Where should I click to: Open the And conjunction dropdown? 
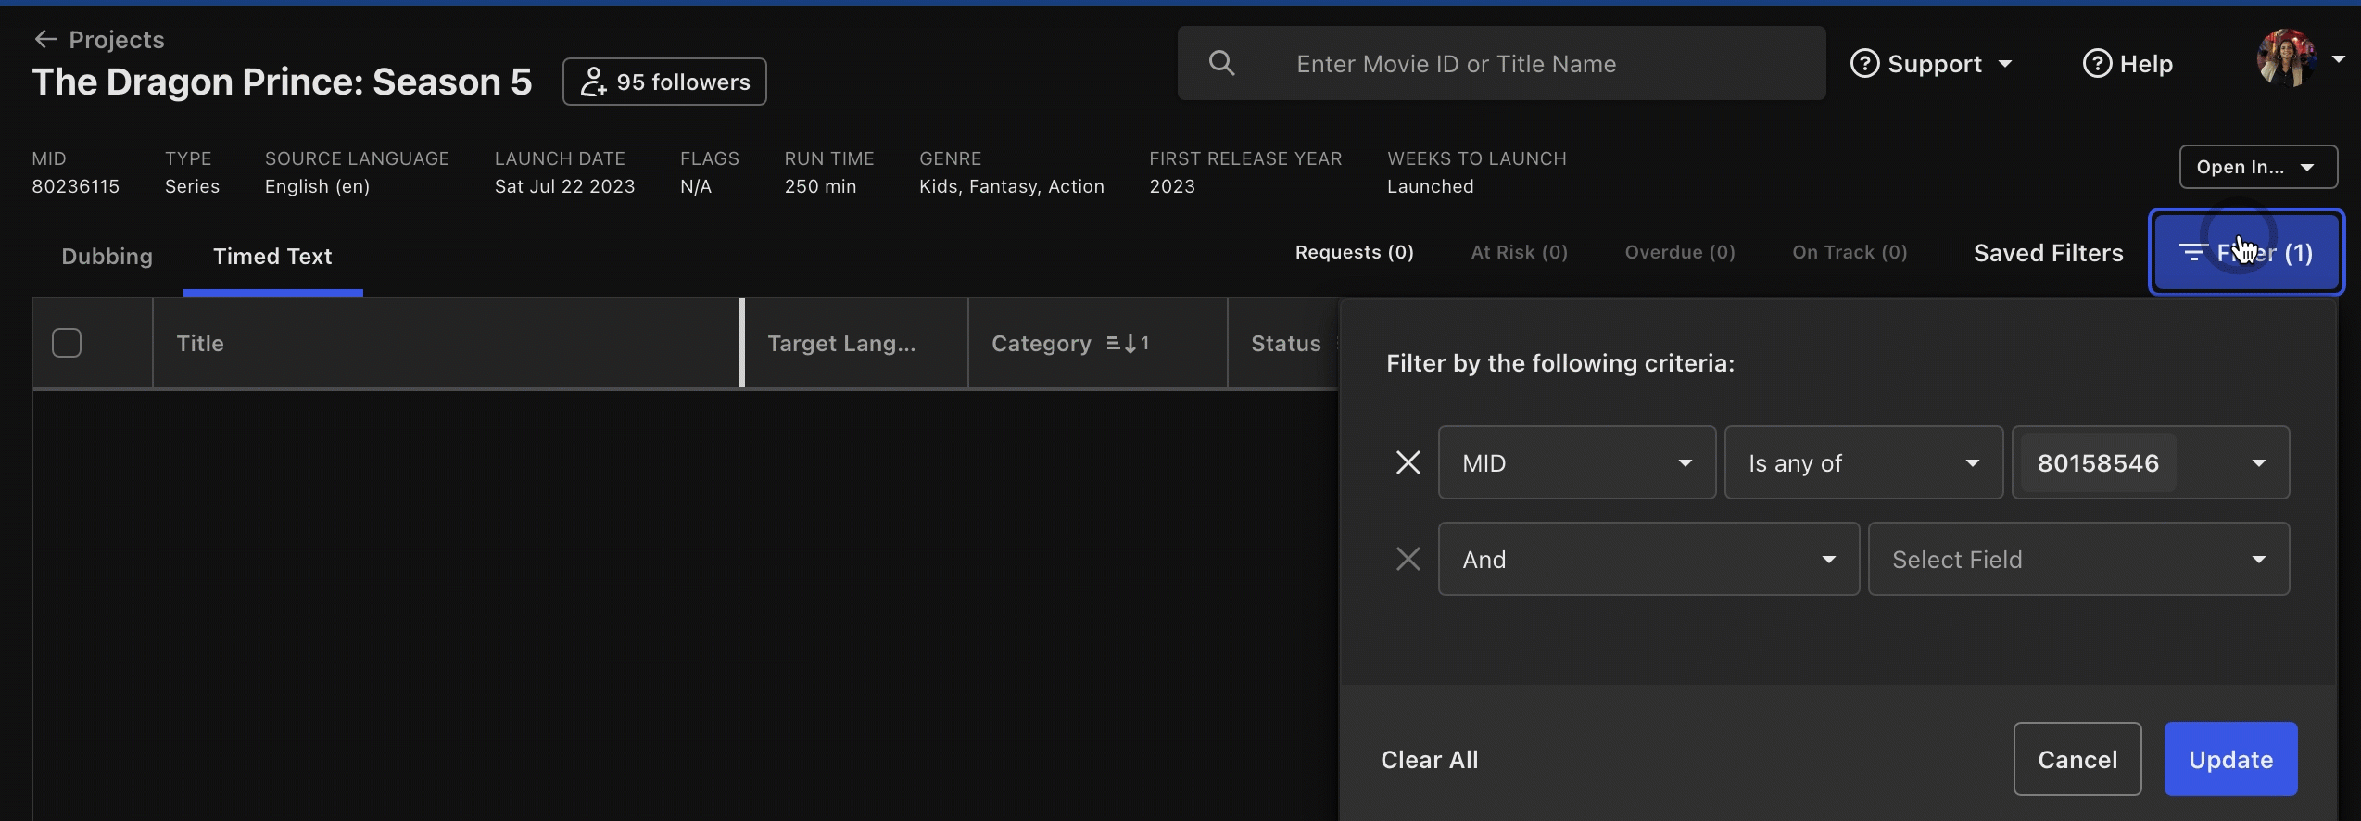tap(1648, 559)
